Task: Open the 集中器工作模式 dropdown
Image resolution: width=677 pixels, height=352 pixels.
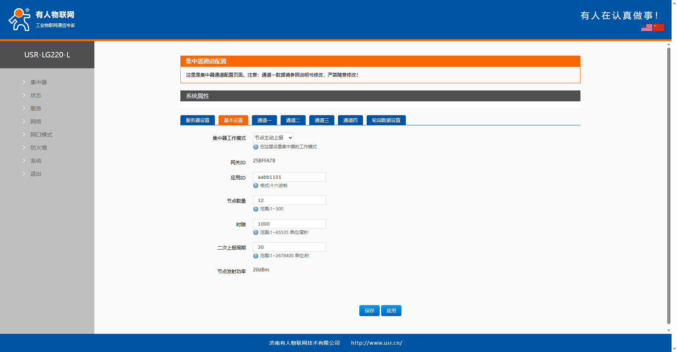Action: 273,138
